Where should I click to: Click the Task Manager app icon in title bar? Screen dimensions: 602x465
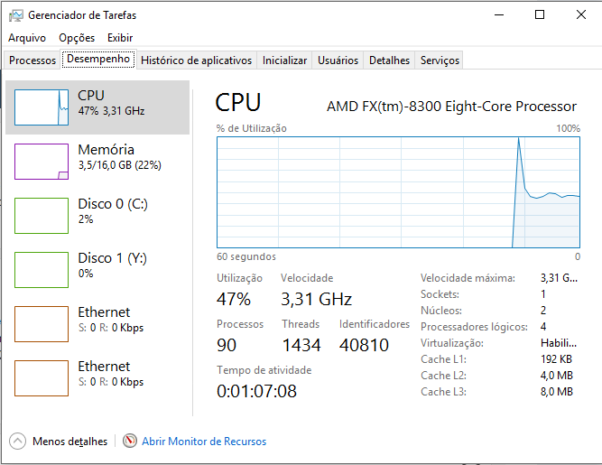pos(15,15)
